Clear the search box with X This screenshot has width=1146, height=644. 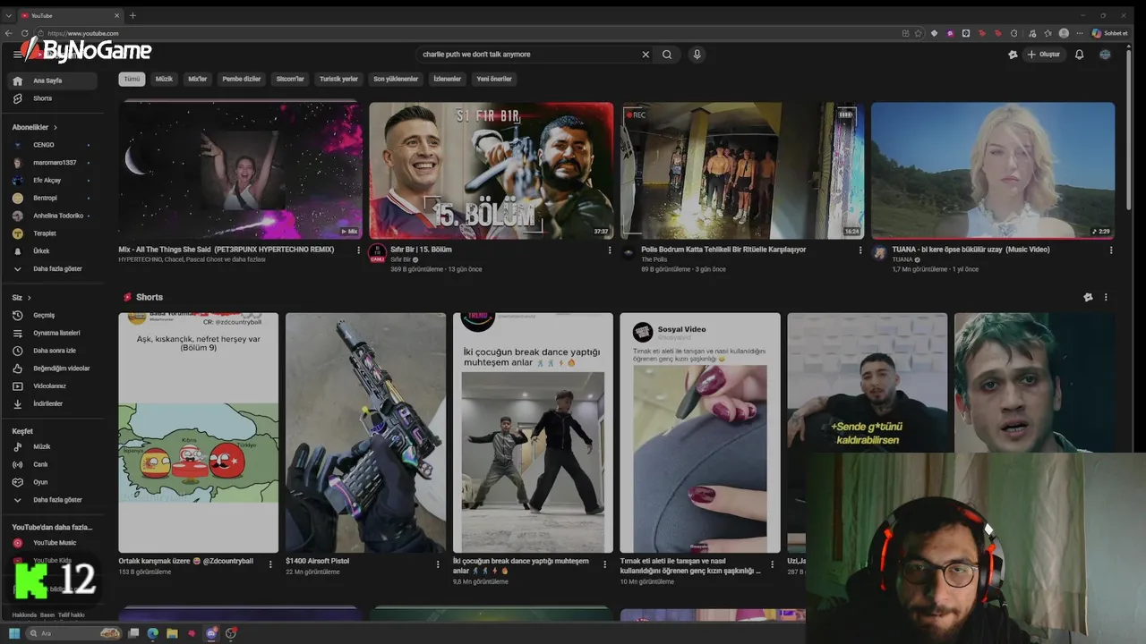click(x=646, y=55)
